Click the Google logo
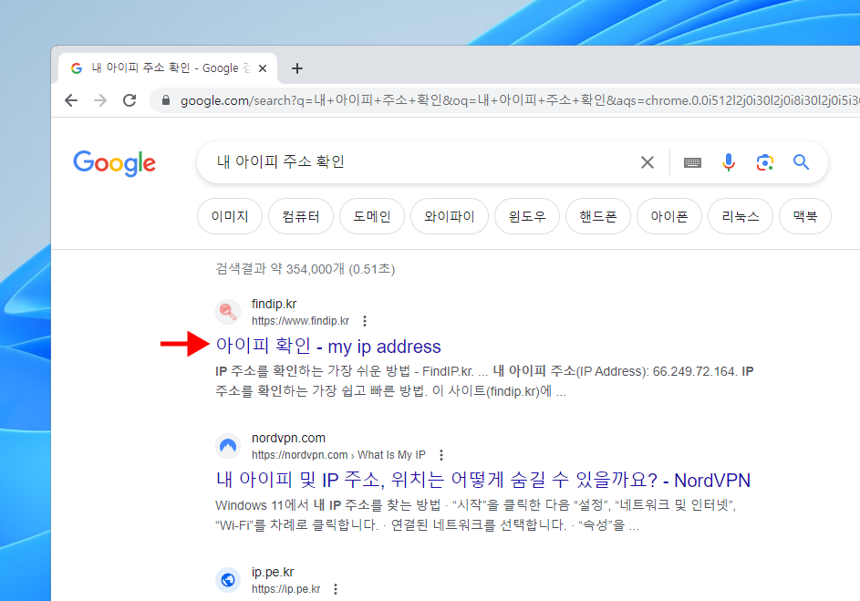Viewport: 860px width, 601px height. pyautogui.click(x=114, y=163)
